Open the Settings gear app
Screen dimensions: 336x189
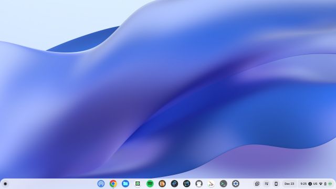click(x=236, y=184)
